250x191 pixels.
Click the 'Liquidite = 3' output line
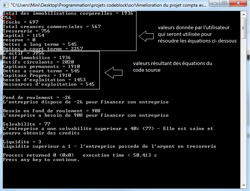coord(22,141)
